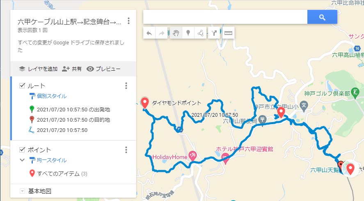Select the hand pan tool
This screenshot has height=201, width=364.
[x=176, y=33]
